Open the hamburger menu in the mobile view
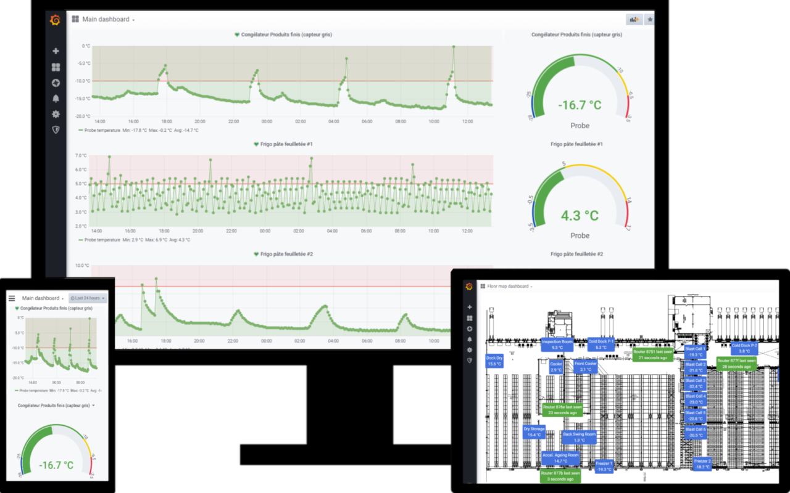The width and height of the screenshot is (790, 493). (12, 298)
